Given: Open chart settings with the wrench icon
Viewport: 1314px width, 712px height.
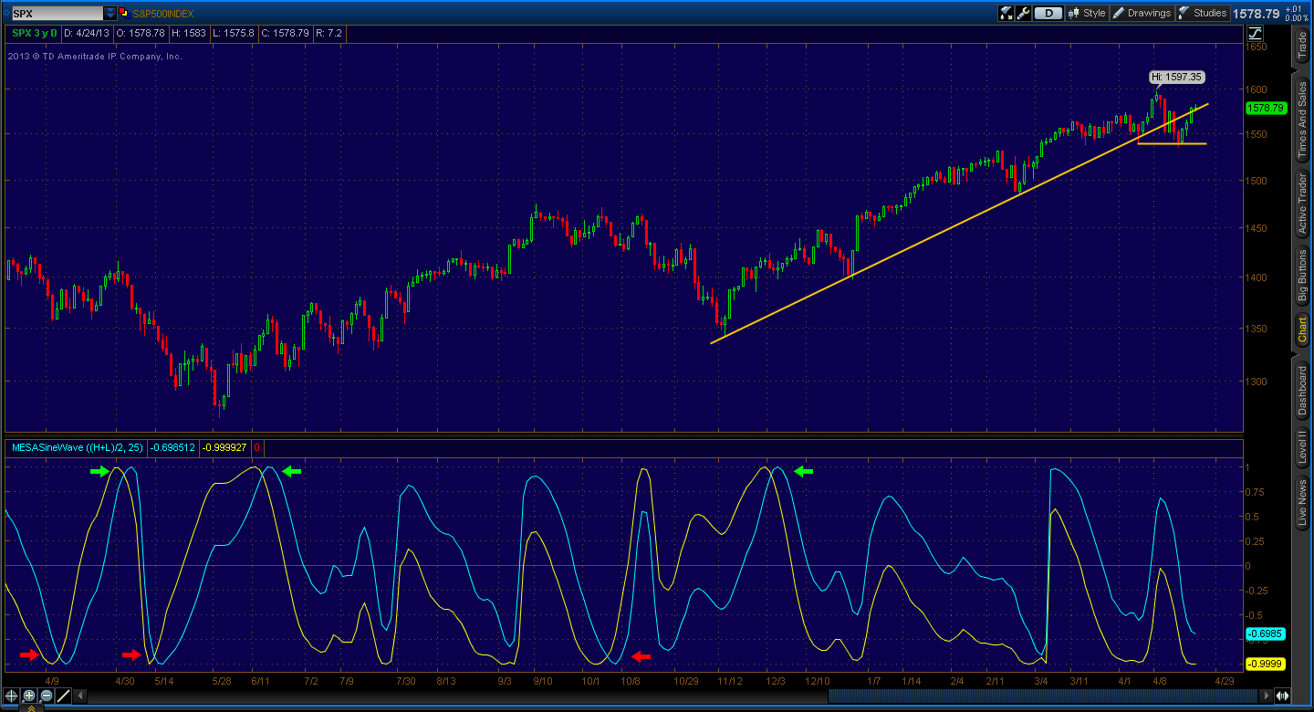Looking at the screenshot, I should click(x=1023, y=13).
